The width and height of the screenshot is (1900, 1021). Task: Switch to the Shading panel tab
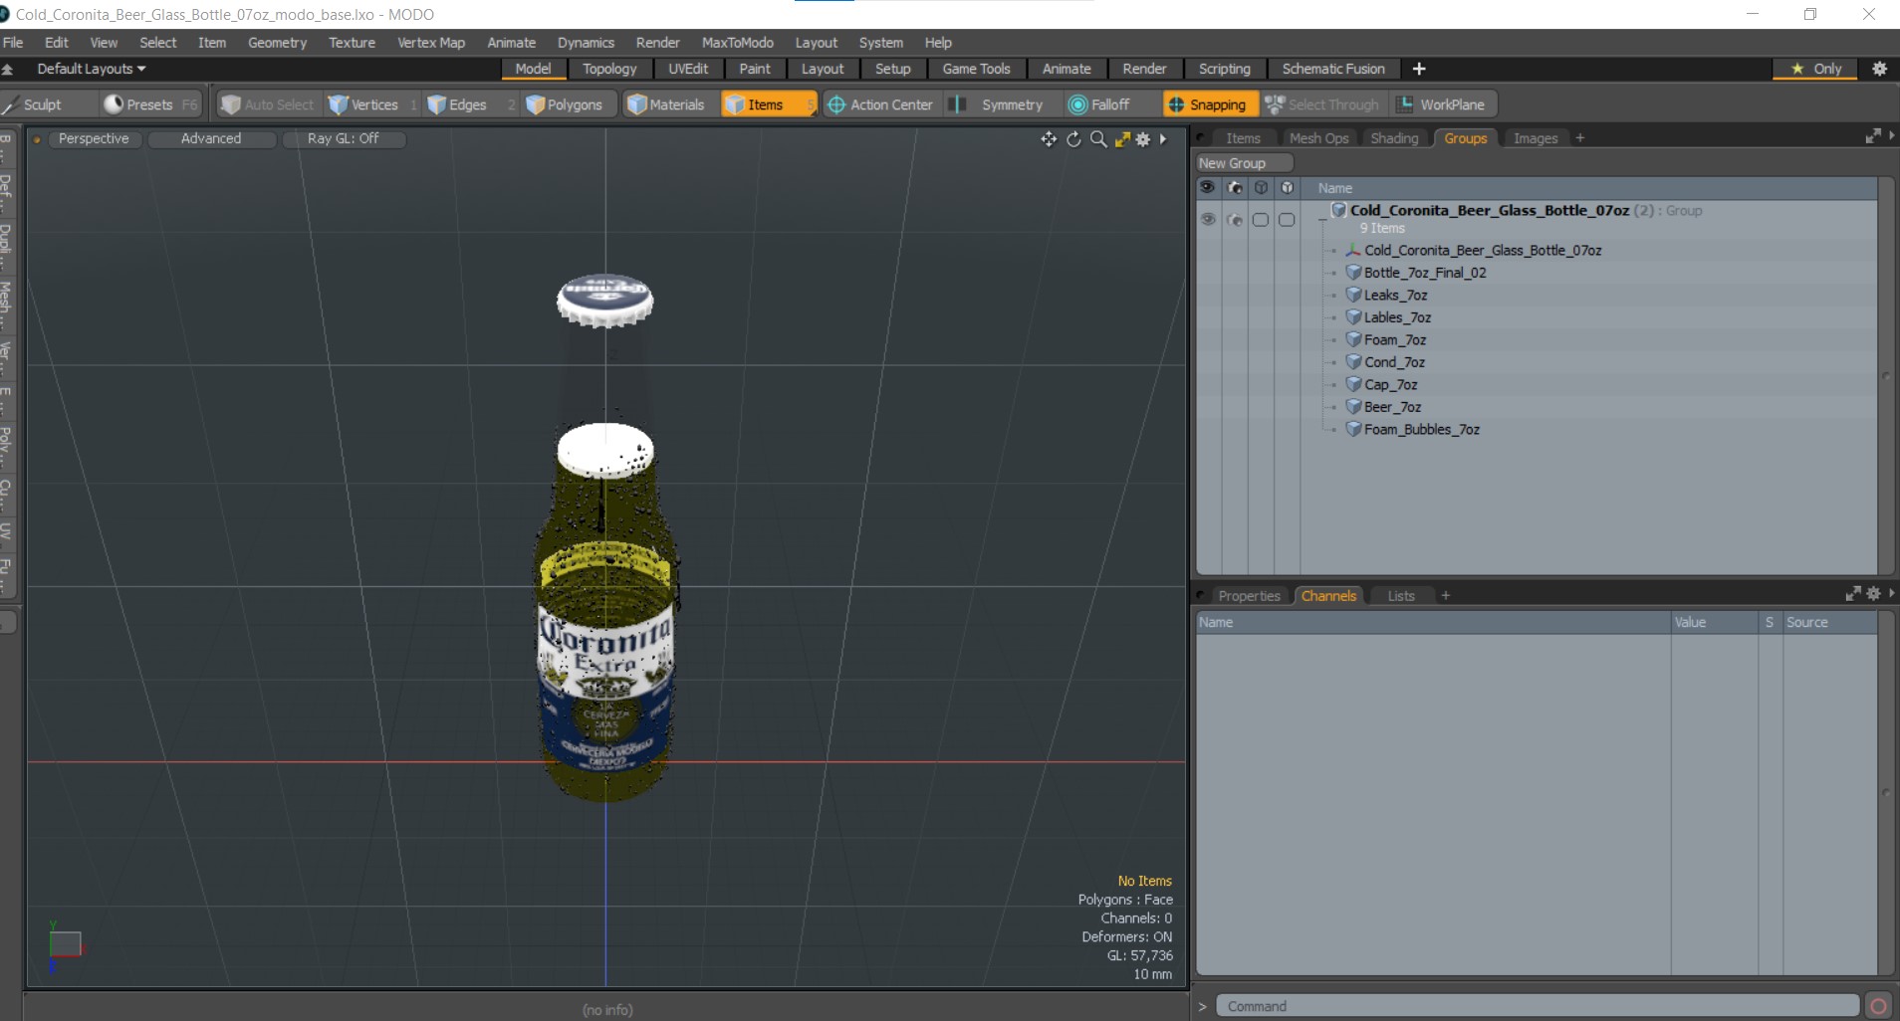pos(1394,138)
